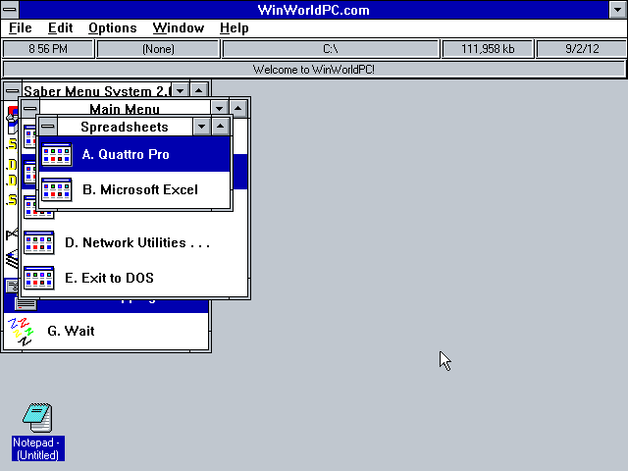Click the Microsoft Excel window icon
Screen dimensions: 628x471
57,189
